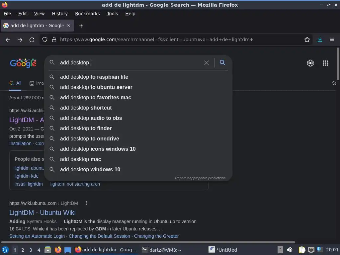Open 'Changing the Greeter' sublink

click(156, 236)
